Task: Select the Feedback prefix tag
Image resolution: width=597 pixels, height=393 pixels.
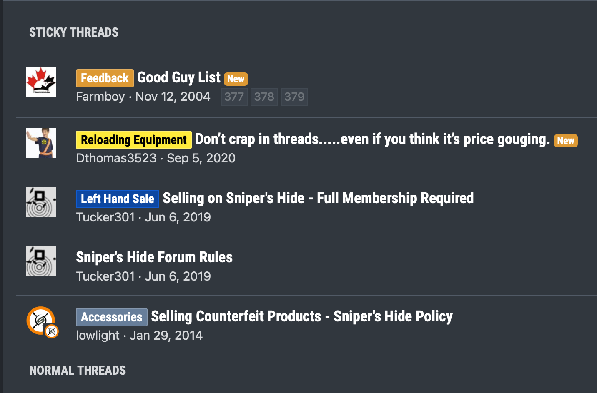Action: point(105,78)
